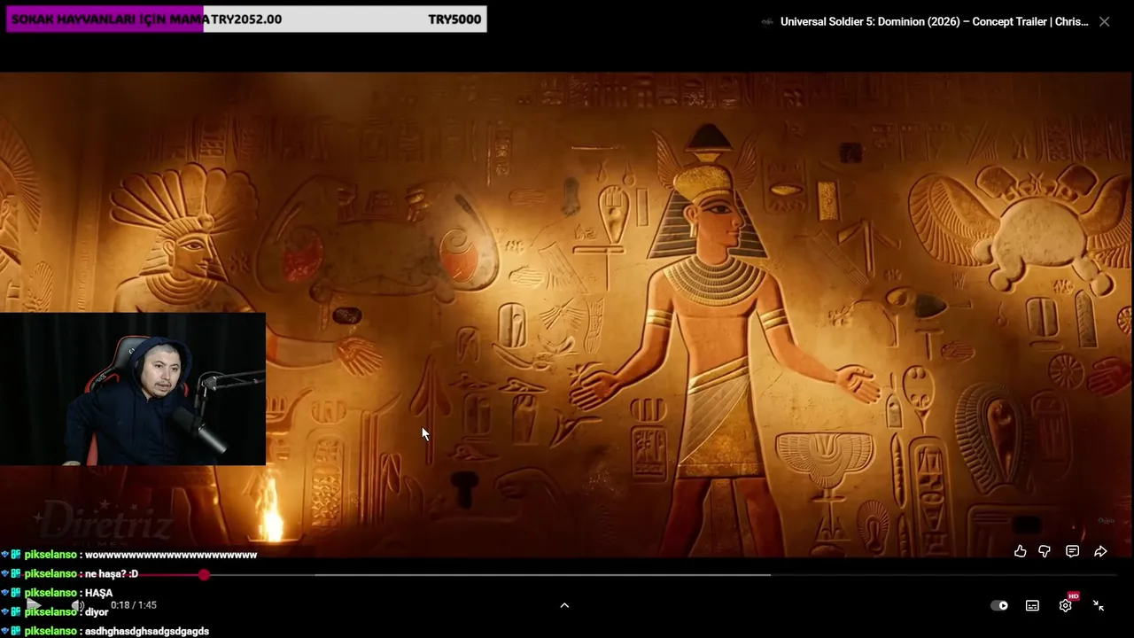Click the SOKAK HAYVANLARI donation goal bar

(x=246, y=19)
